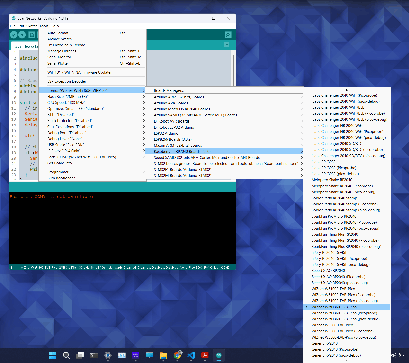Open Amazon Music from taskbar
The width and height of the screenshot is (409, 363).
point(136,355)
